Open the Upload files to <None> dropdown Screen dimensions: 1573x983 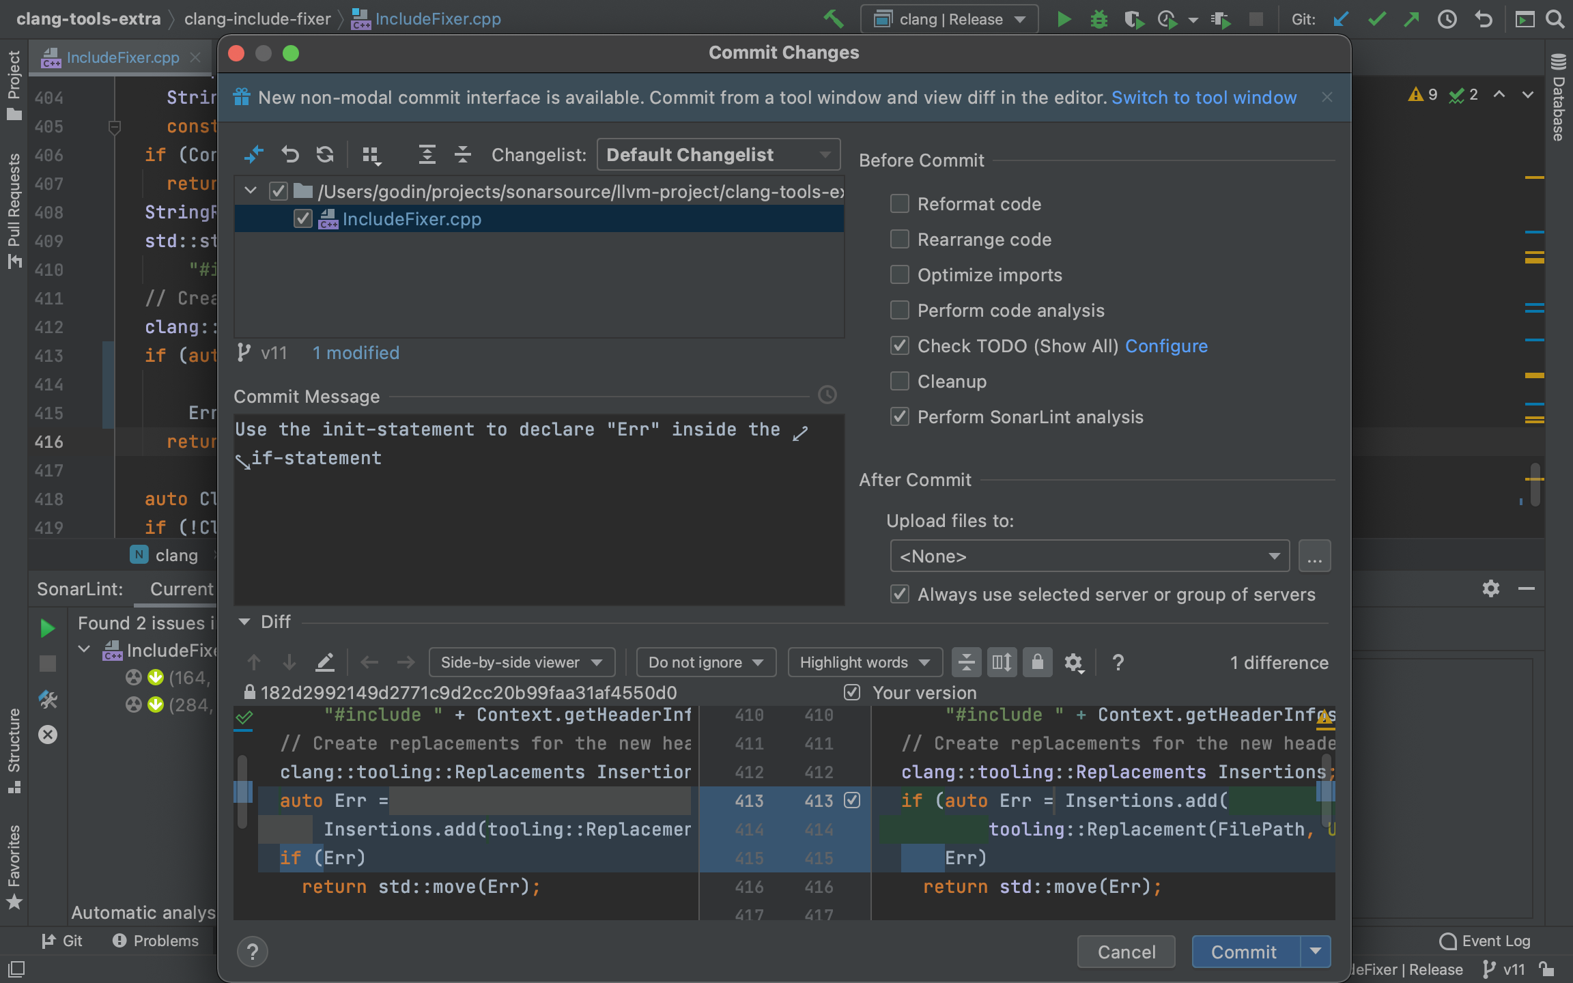tap(1089, 556)
